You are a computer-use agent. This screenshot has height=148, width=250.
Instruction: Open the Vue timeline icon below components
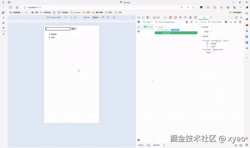[x=138, y=32]
